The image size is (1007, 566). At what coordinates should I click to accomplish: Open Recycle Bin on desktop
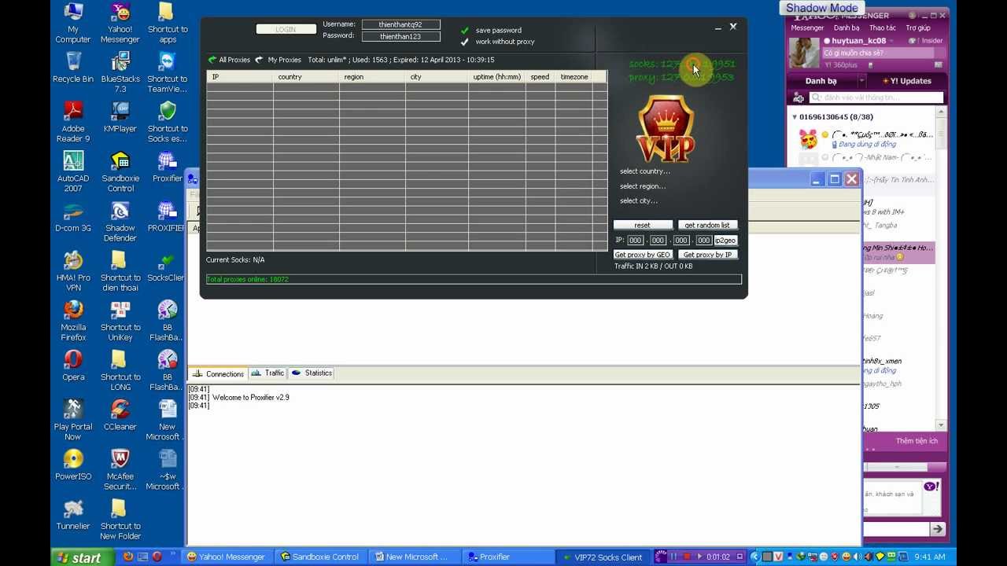coord(73,68)
